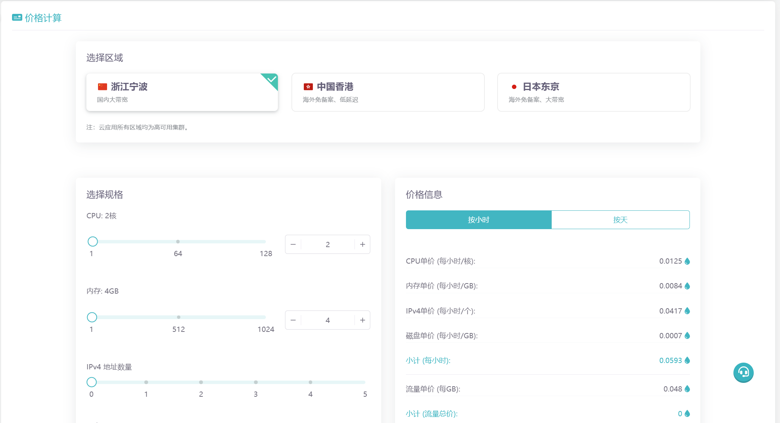Click the droplet icon beside traffic price 0.048
The image size is (780, 423).
point(687,389)
